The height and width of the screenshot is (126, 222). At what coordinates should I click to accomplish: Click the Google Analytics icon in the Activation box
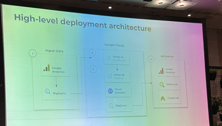161,71
